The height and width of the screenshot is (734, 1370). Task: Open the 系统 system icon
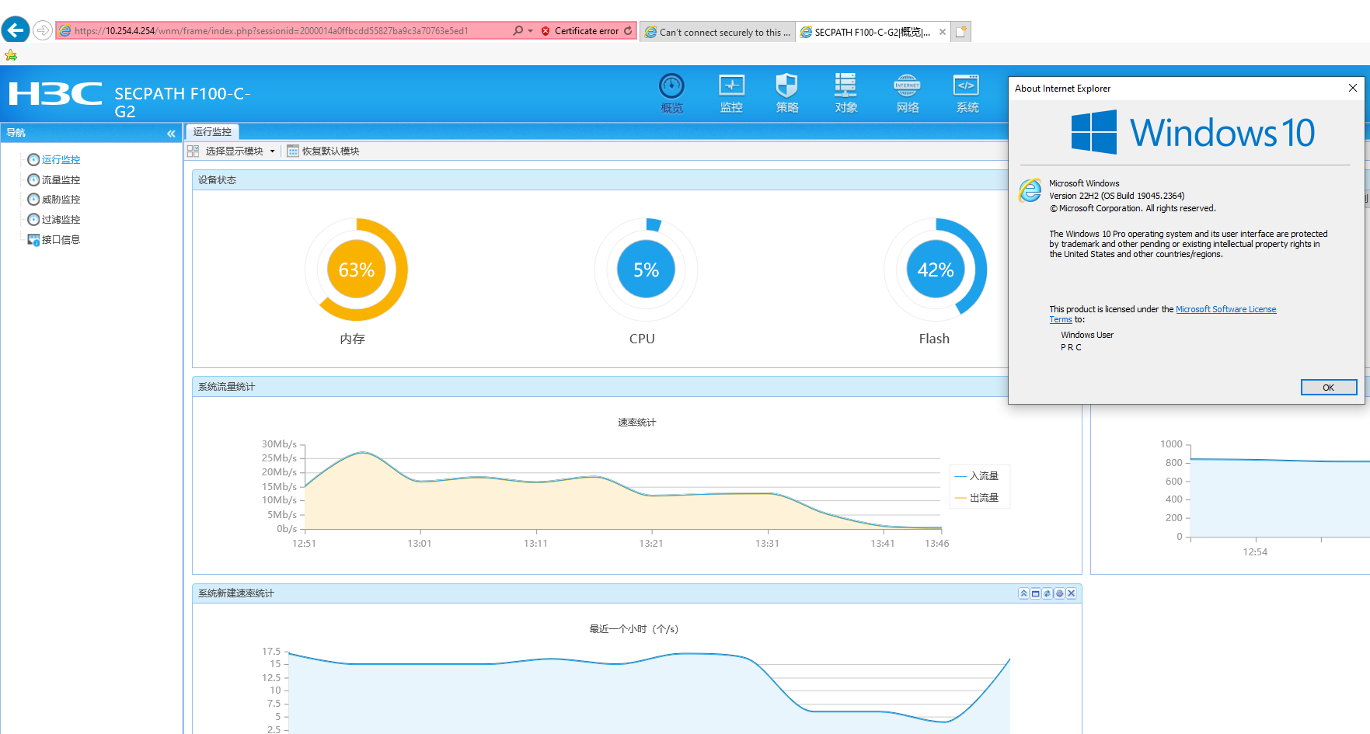click(967, 92)
